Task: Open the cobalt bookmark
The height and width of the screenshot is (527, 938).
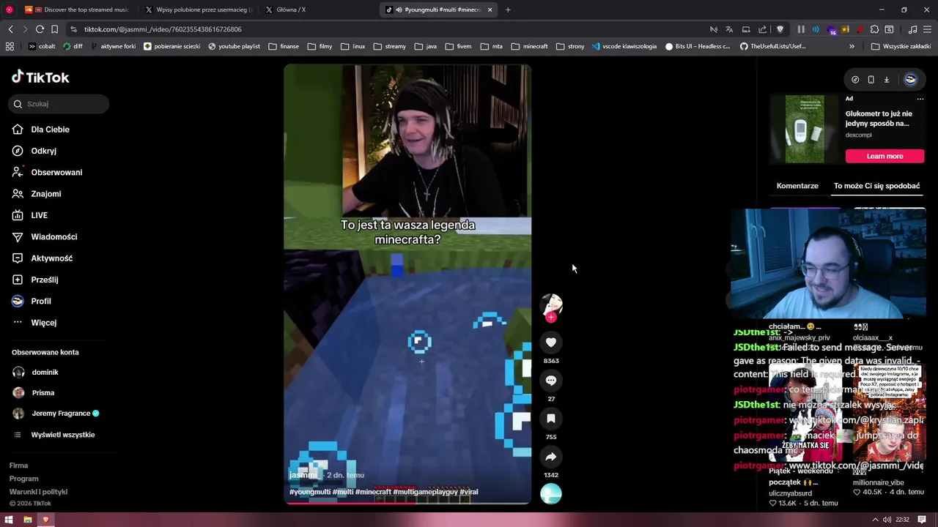Action: point(41,46)
